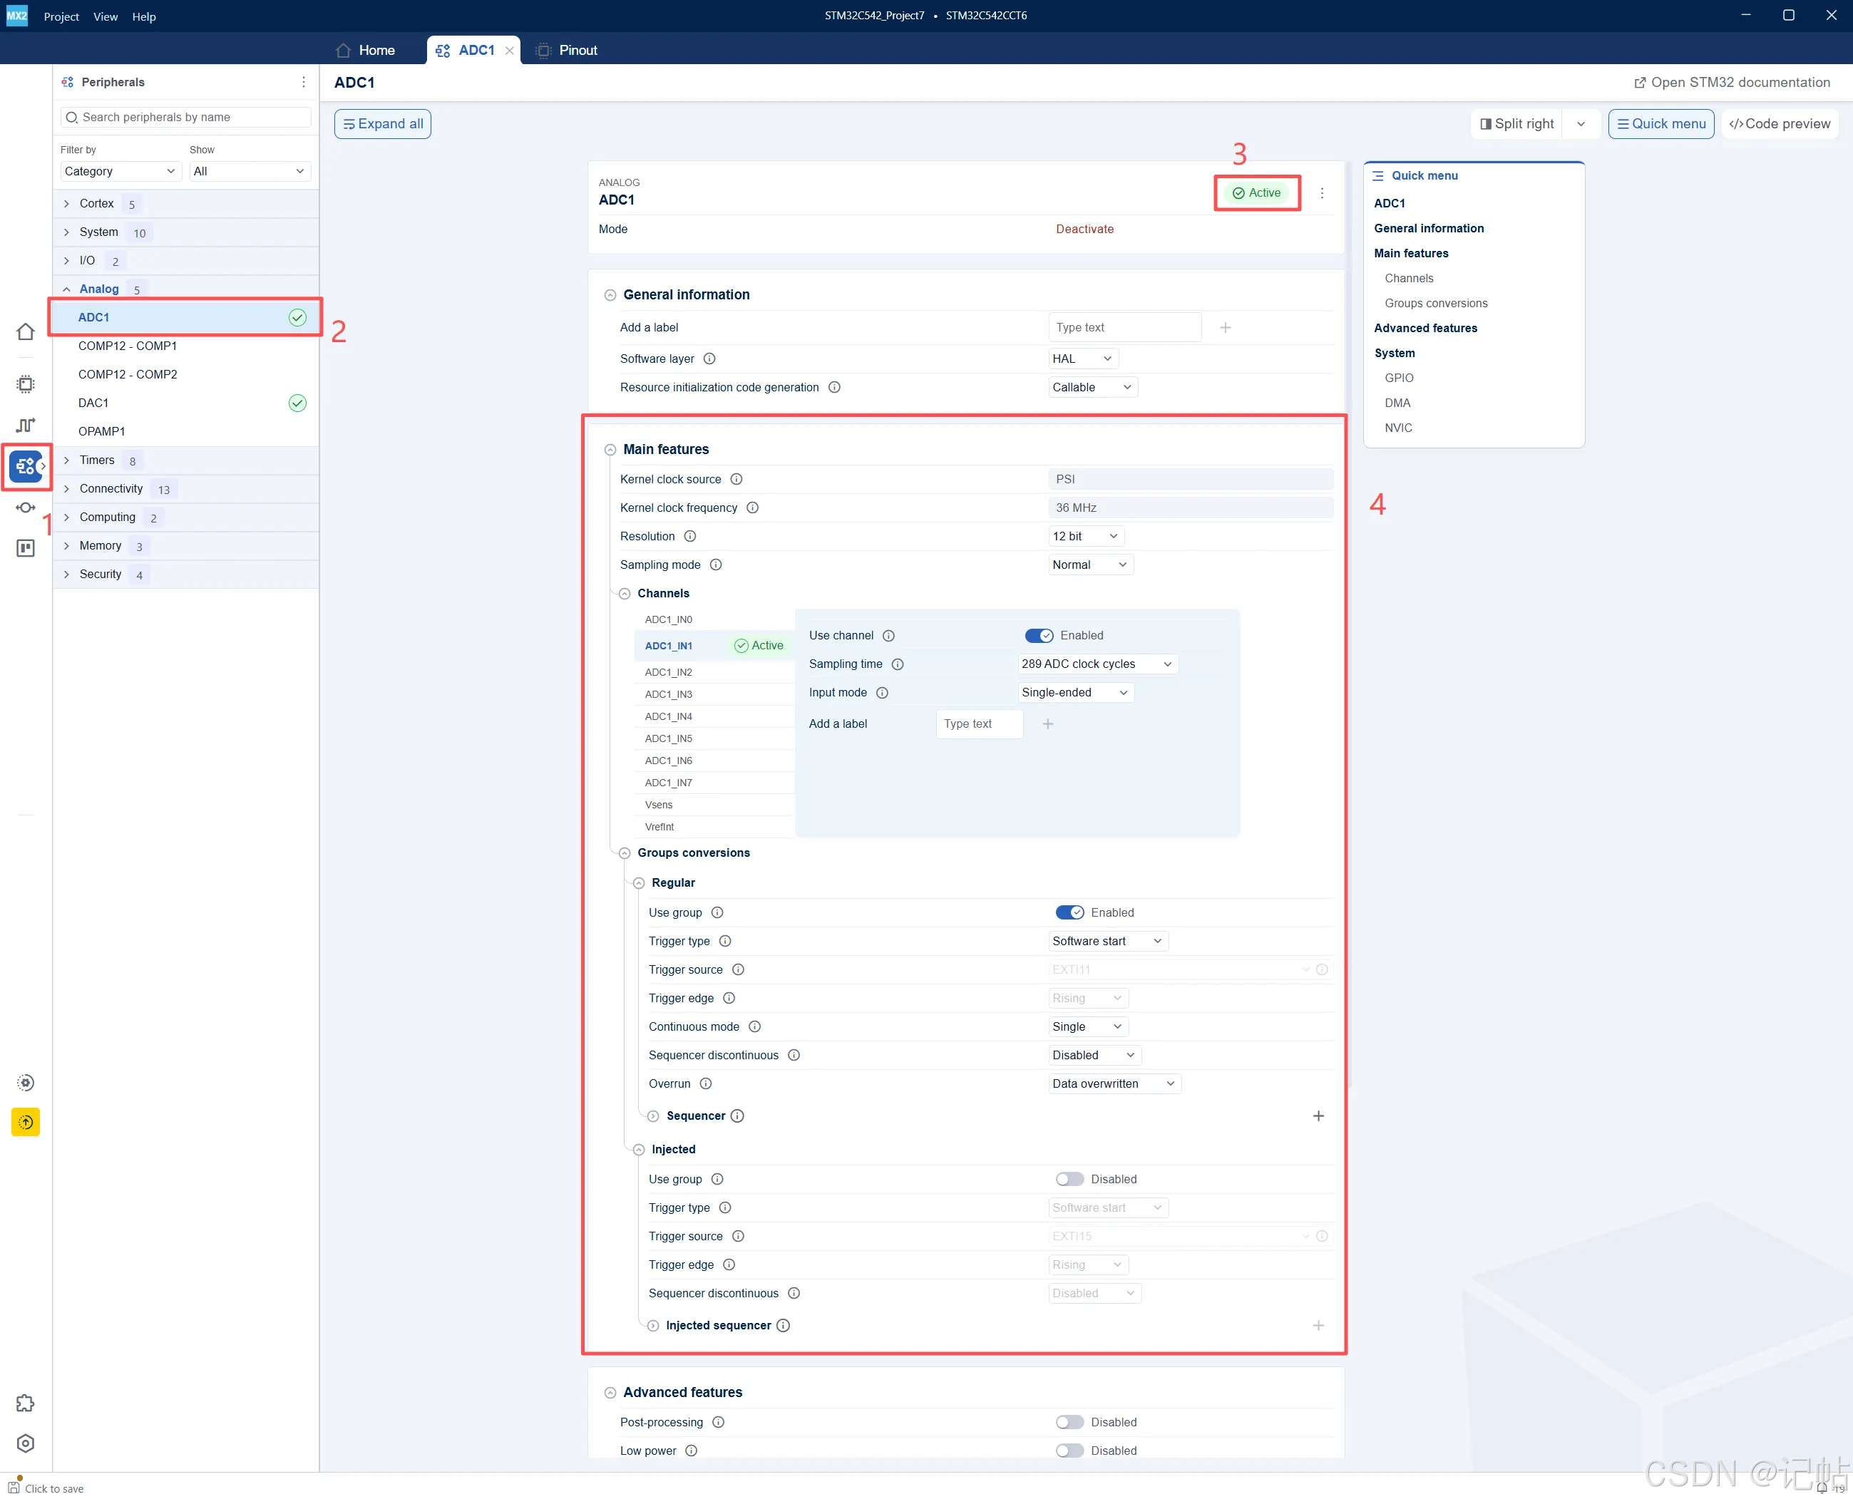Open Resolution 12 bit dropdown

[1086, 536]
